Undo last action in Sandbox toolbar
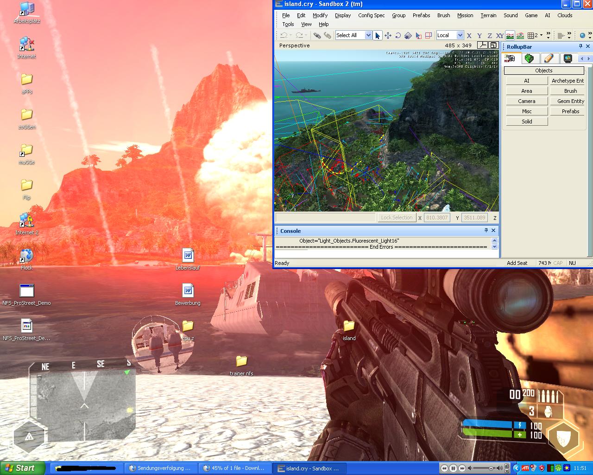The image size is (593, 475). point(283,35)
